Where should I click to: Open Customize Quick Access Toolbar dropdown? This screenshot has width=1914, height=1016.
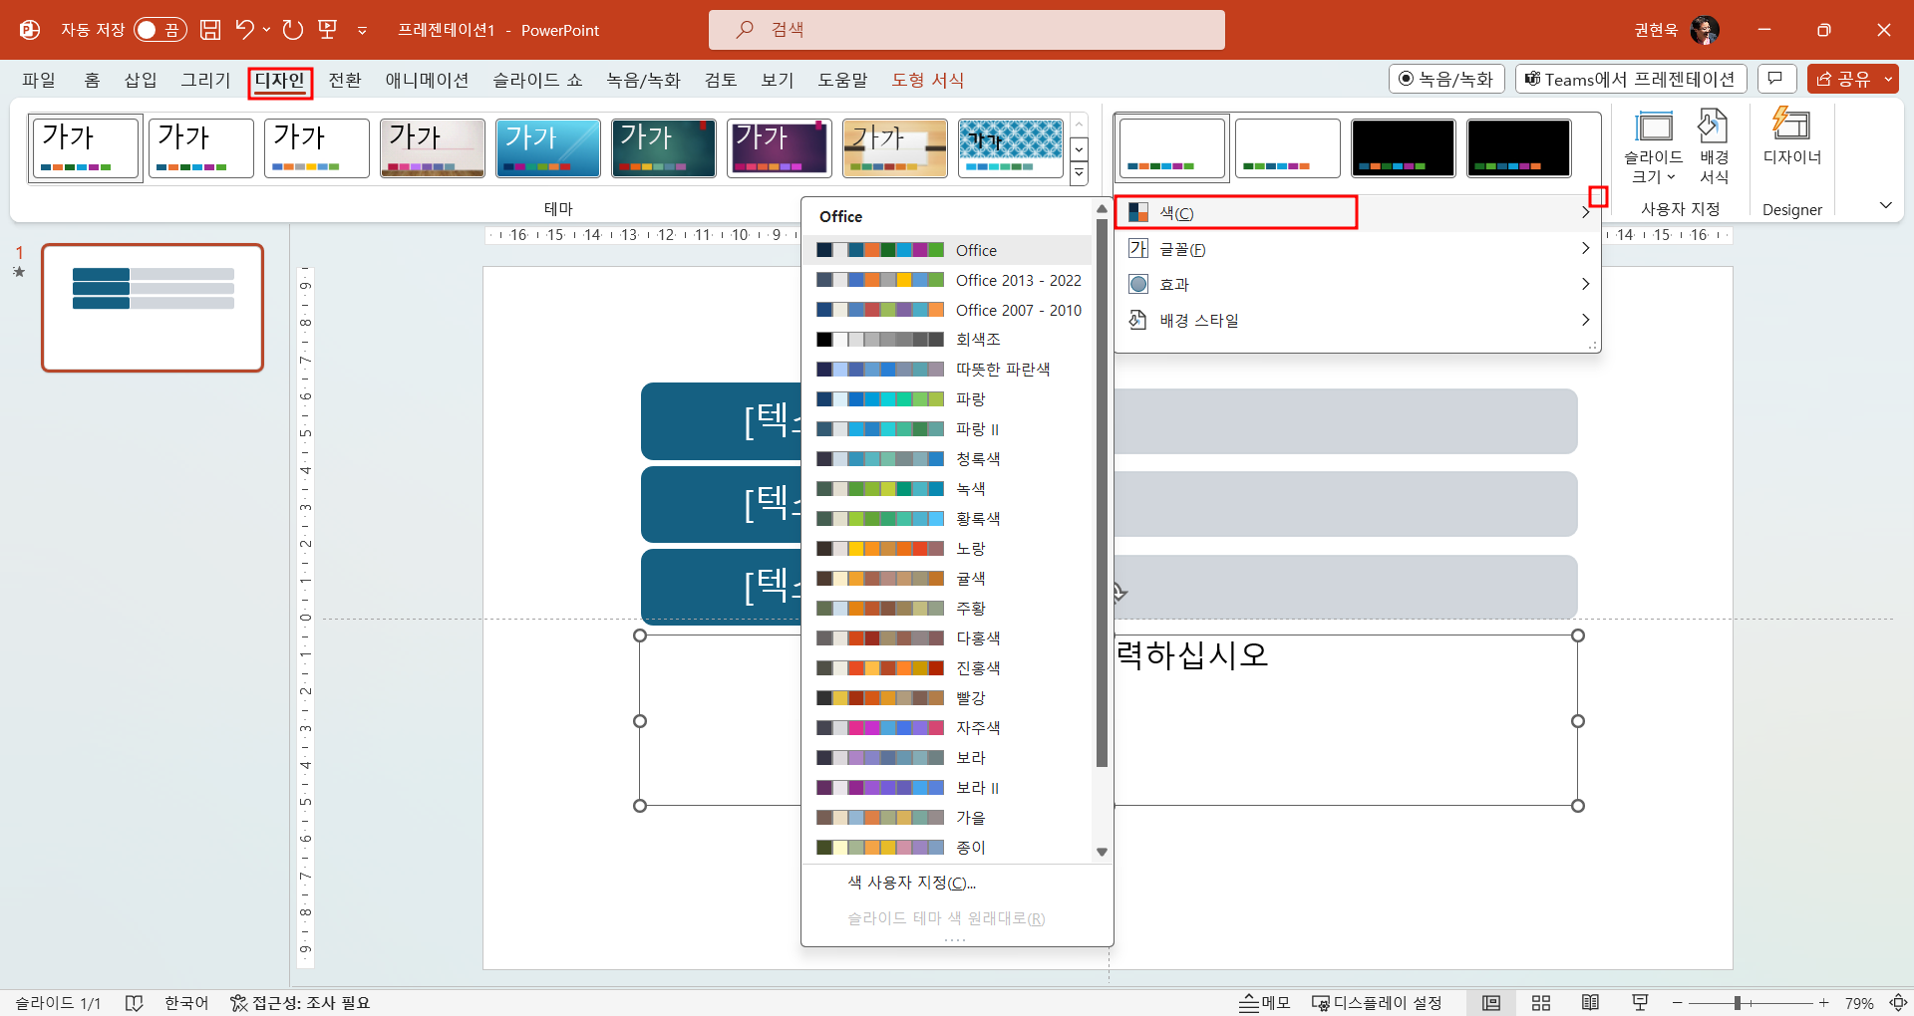(x=362, y=31)
